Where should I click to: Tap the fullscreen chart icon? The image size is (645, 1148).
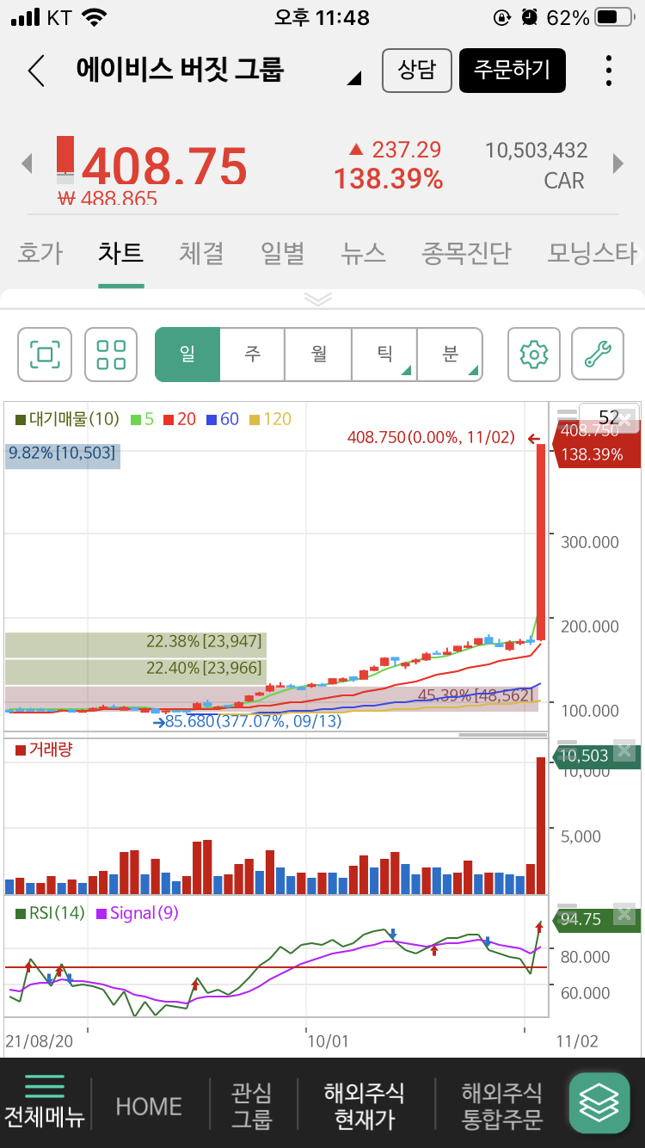coord(45,355)
